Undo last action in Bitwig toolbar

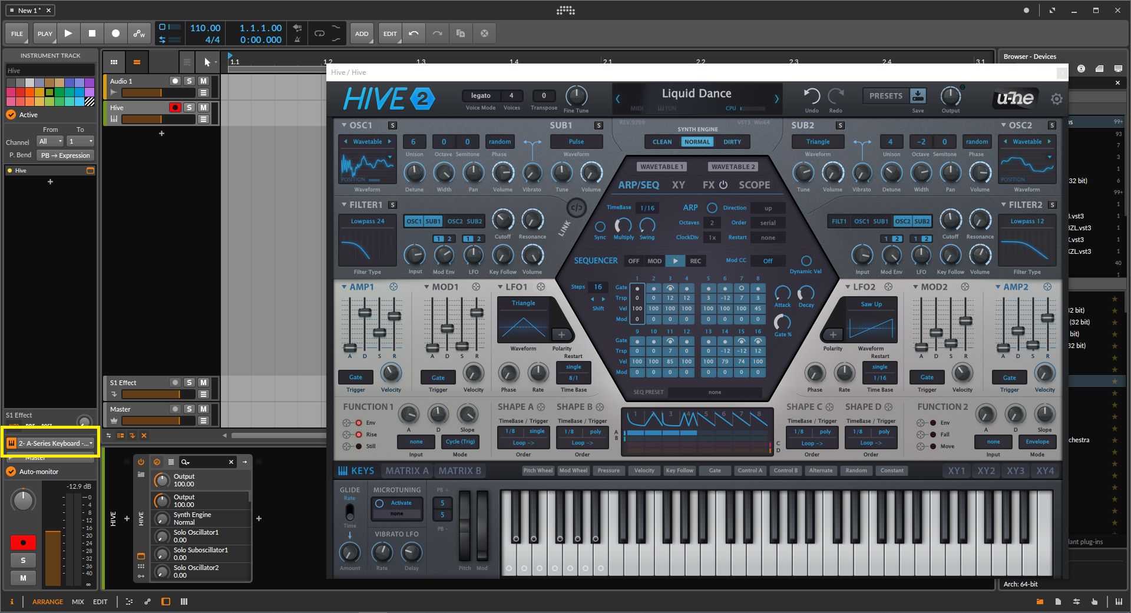(x=414, y=34)
